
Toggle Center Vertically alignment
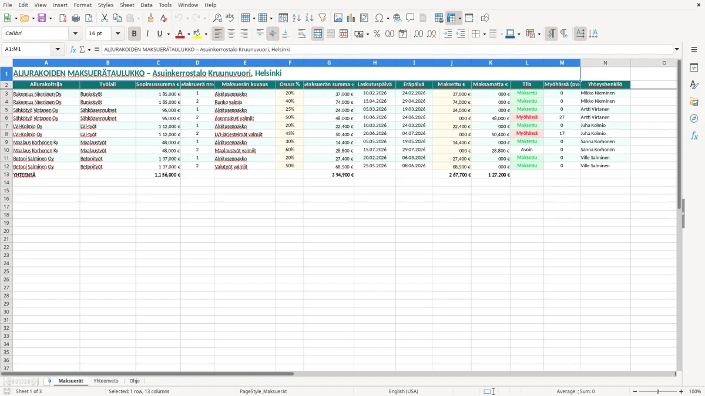click(x=273, y=34)
